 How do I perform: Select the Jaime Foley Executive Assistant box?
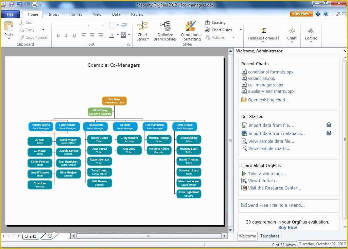[100, 112]
